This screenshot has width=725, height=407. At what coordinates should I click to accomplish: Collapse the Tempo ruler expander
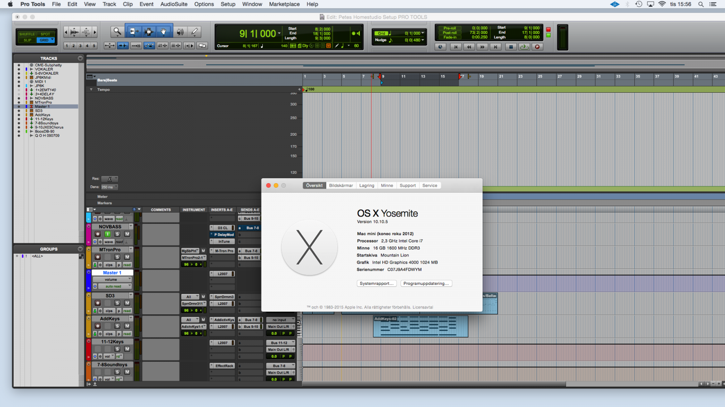click(x=91, y=90)
